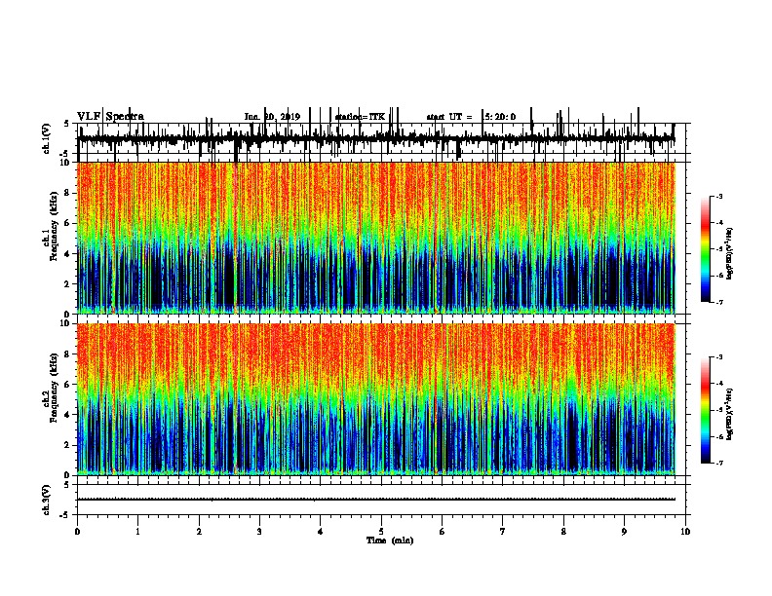Click time axis tick label '8'
The width and height of the screenshot is (772, 596).
pyautogui.click(x=563, y=531)
